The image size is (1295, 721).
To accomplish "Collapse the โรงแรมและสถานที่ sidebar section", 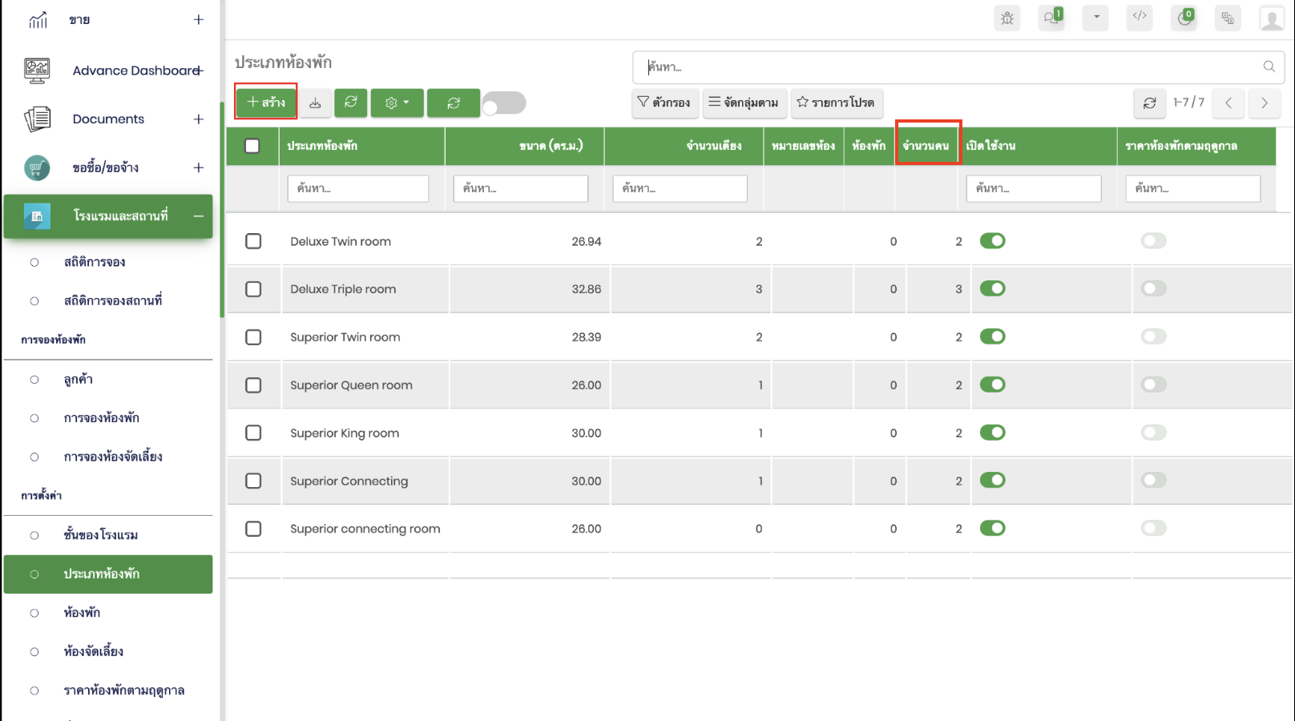I will [x=198, y=216].
